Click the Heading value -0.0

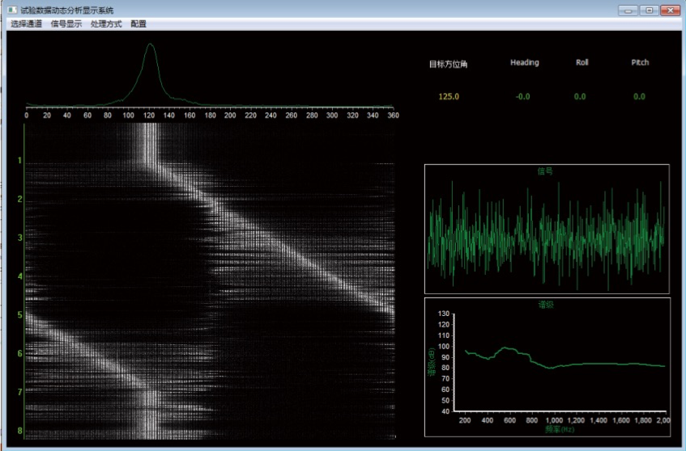pyautogui.click(x=523, y=96)
